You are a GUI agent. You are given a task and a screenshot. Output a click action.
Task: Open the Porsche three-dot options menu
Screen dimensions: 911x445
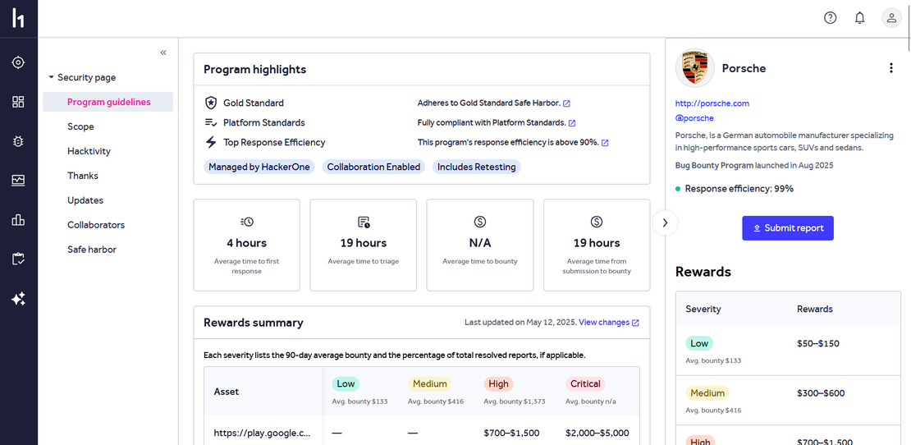[890, 68]
